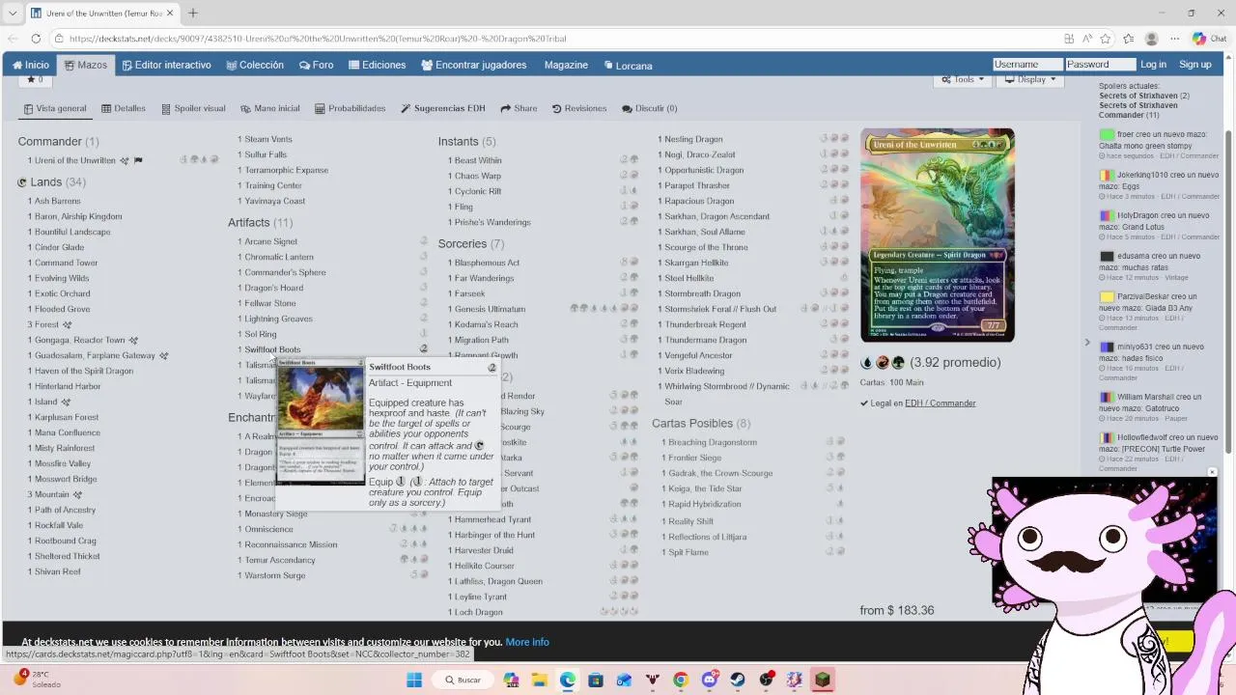This screenshot has width=1236, height=695.
Task: Open the Lorcana section
Action: click(x=629, y=65)
